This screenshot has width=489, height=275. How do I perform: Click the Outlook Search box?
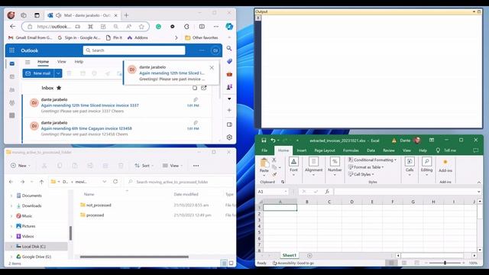pos(134,50)
